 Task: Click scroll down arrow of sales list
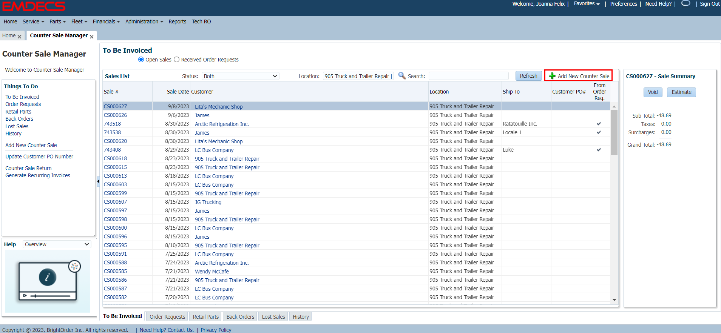614,300
